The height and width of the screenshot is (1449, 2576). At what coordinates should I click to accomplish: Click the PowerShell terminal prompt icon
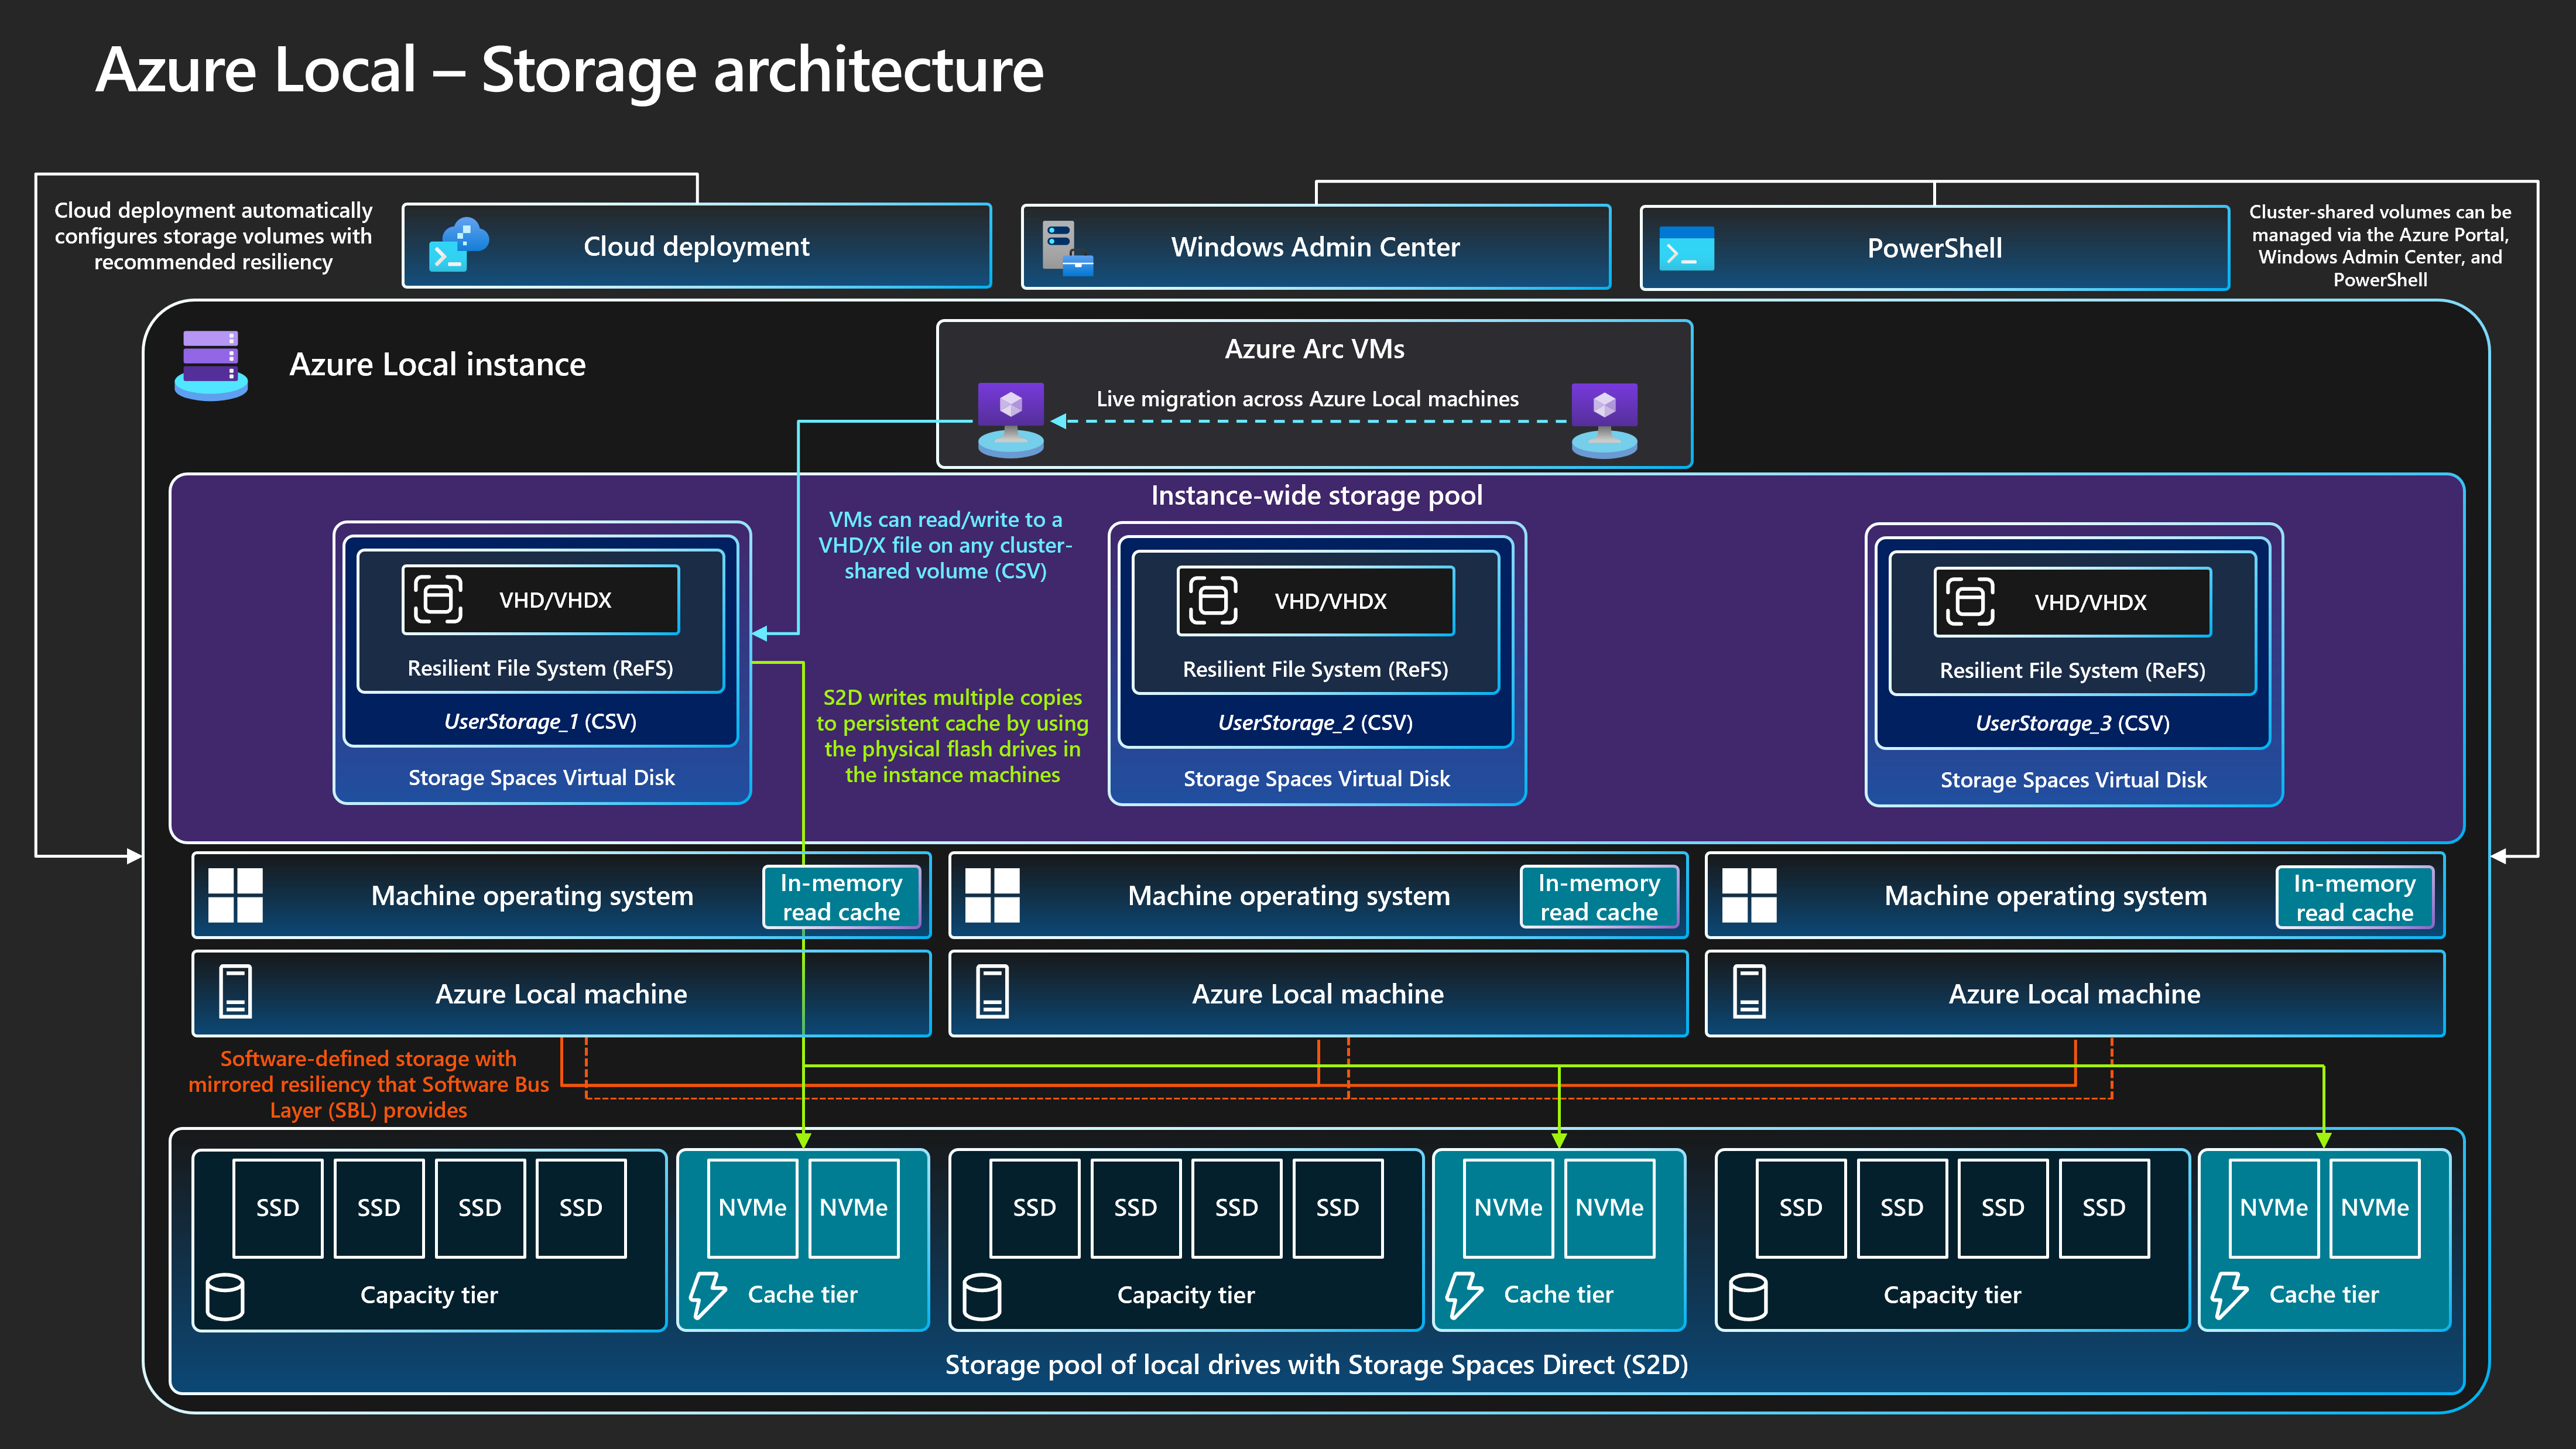1686,249
